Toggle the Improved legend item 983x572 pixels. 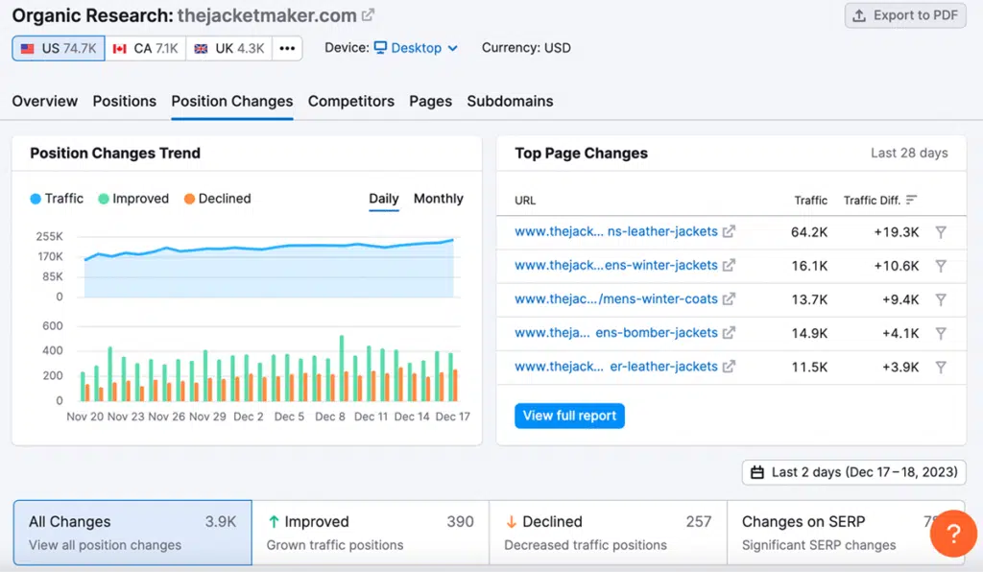133,199
